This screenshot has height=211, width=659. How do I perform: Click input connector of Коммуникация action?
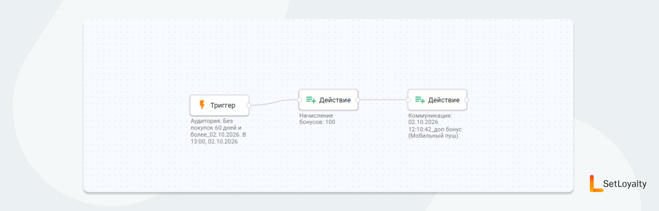click(408, 100)
